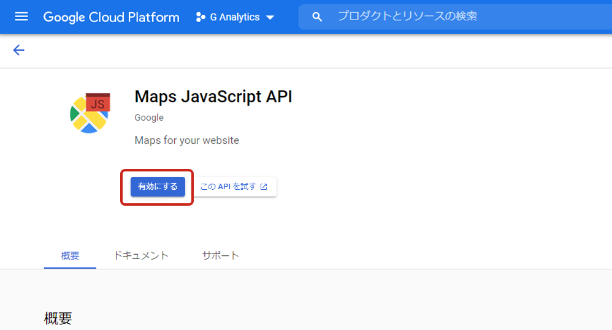Viewport: 612px width, 330px height.
Task: Click the Maps JavaScript API product logo
Action: pyautogui.click(x=90, y=114)
